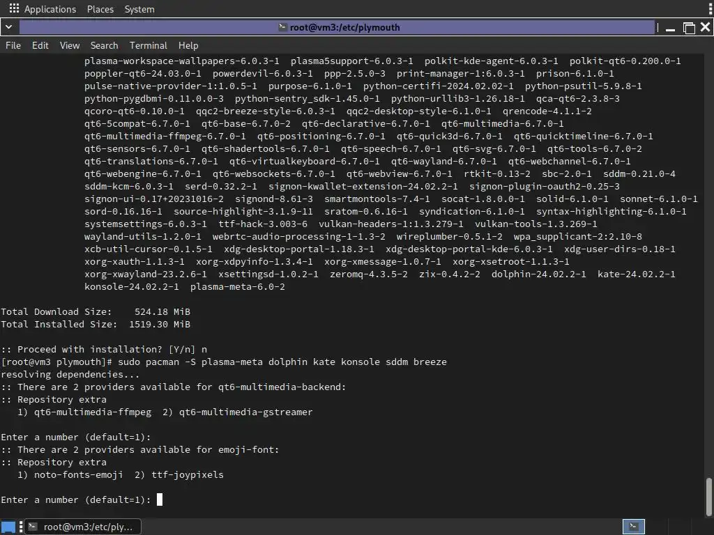Open the Places menu
Image resolution: width=714 pixels, height=535 pixels.
[x=100, y=9]
